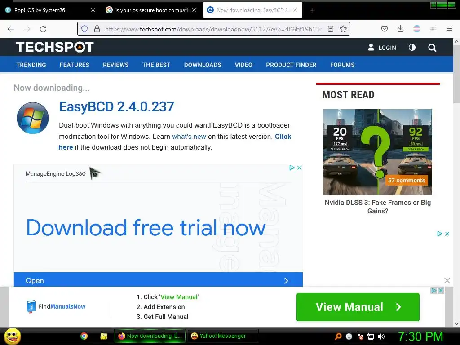Open Nvidia DLSS 3: Fake Frames headline
Viewport: 460px width, 345px height.
point(377,207)
